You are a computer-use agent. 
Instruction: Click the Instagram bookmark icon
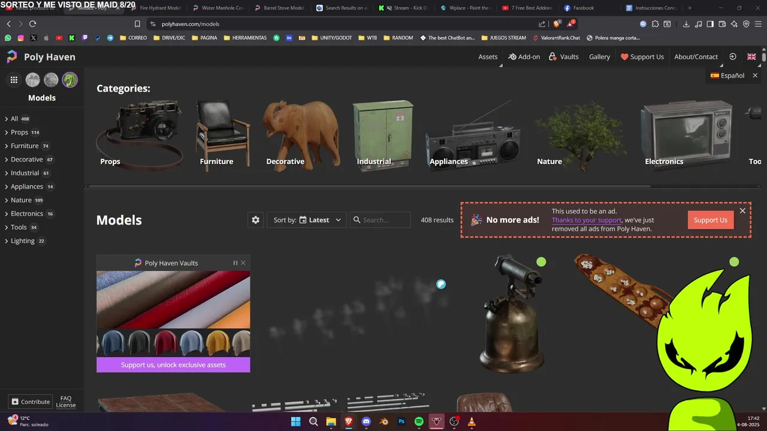[20, 38]
